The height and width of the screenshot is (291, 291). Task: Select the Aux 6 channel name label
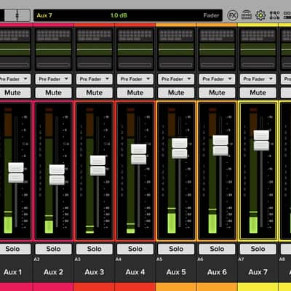(217, 272)
